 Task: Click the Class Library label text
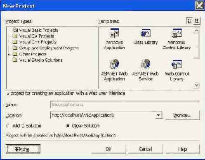(x=146, y=42)
